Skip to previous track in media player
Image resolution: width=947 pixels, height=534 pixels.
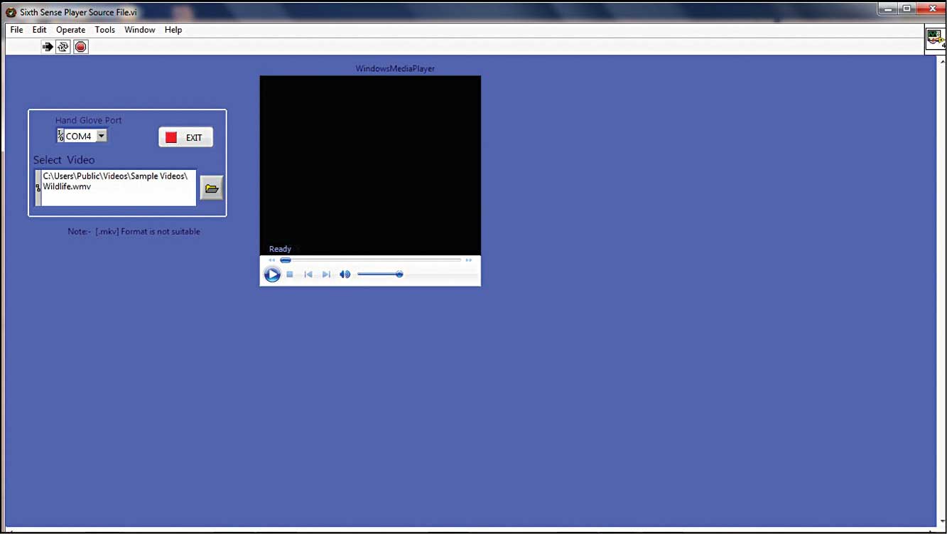point(308,274)
